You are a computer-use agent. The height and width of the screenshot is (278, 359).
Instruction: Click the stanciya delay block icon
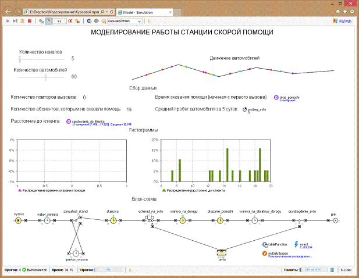click(113, 220)
